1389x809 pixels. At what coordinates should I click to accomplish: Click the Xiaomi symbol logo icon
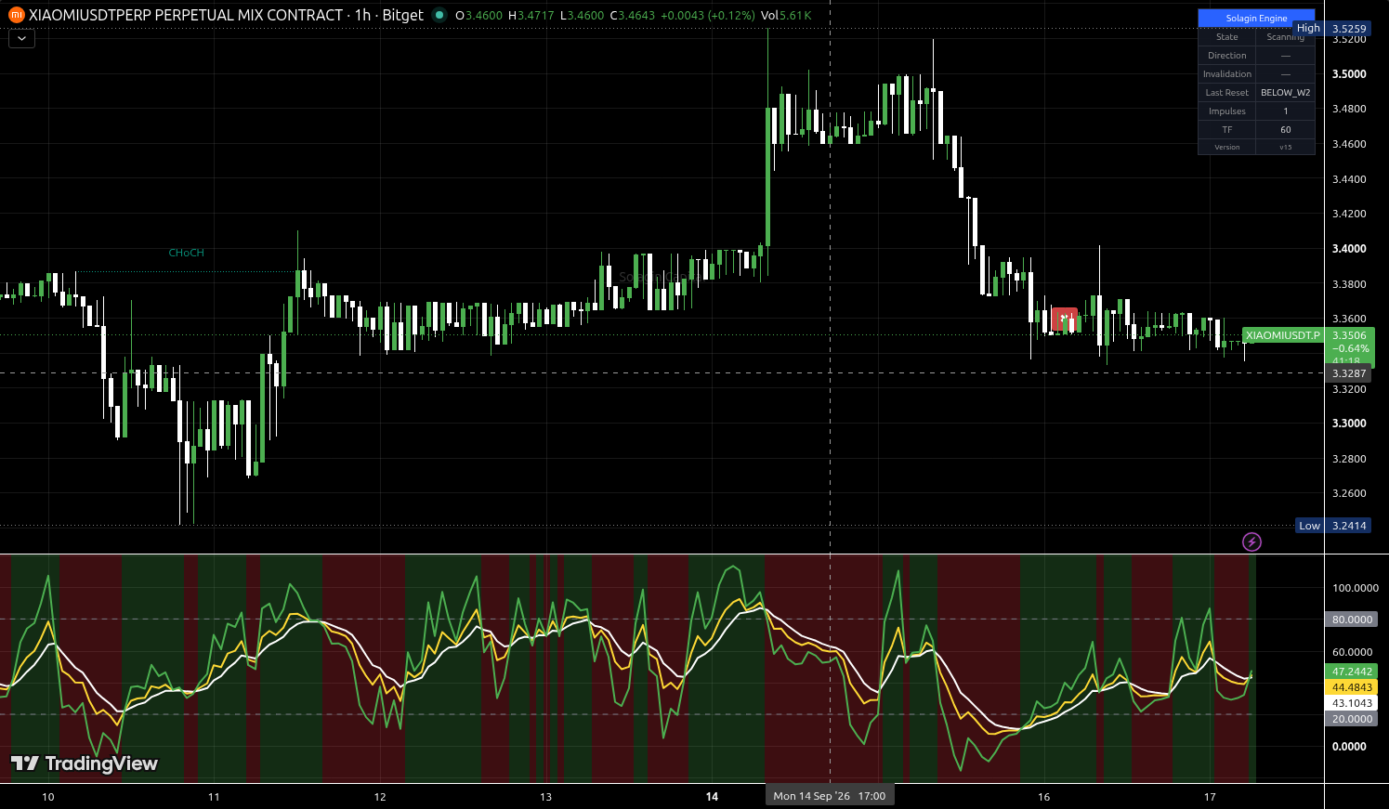16,15
